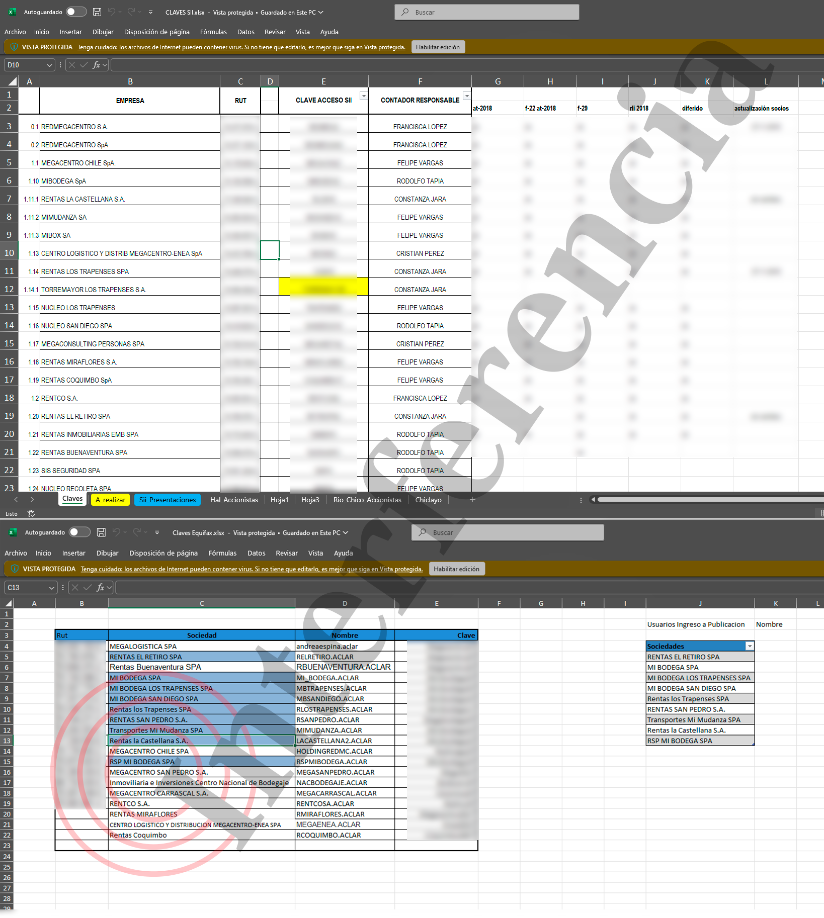Screen dimensions: 824x918
Task: Open Quick Access customize dropdown in CLAVES SII window
Action: click(x=151, y=12)
